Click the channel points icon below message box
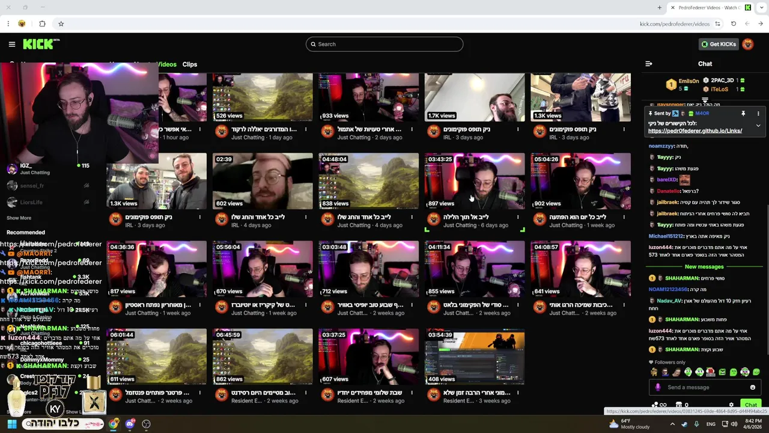 pyautogui.click(x=655, y=405)
